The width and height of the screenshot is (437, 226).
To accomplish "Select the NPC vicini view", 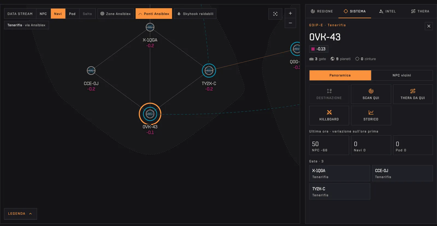I will (402, 75).
